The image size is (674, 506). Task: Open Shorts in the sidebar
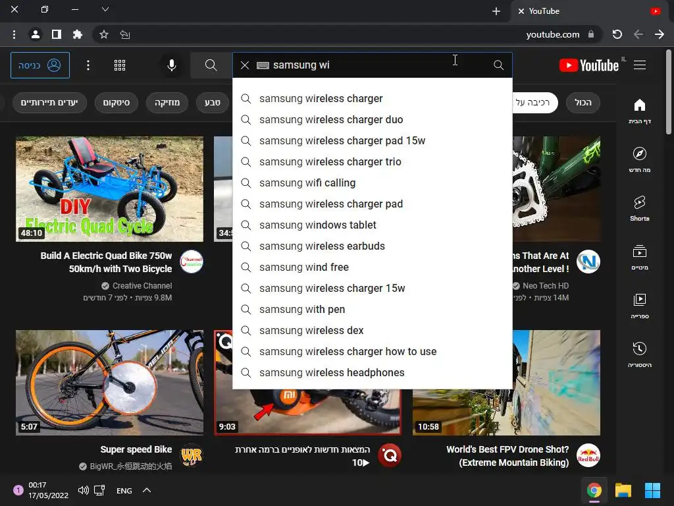[640, 209]
